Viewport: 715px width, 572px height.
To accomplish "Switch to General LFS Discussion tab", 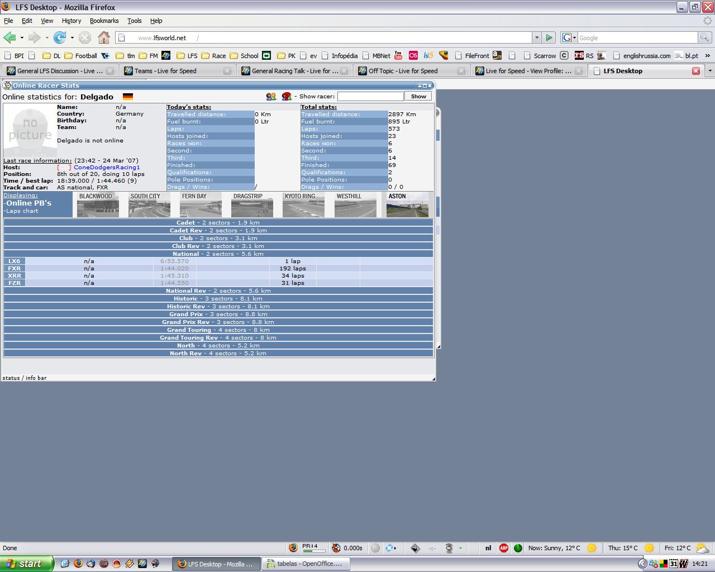I will 59,71.
